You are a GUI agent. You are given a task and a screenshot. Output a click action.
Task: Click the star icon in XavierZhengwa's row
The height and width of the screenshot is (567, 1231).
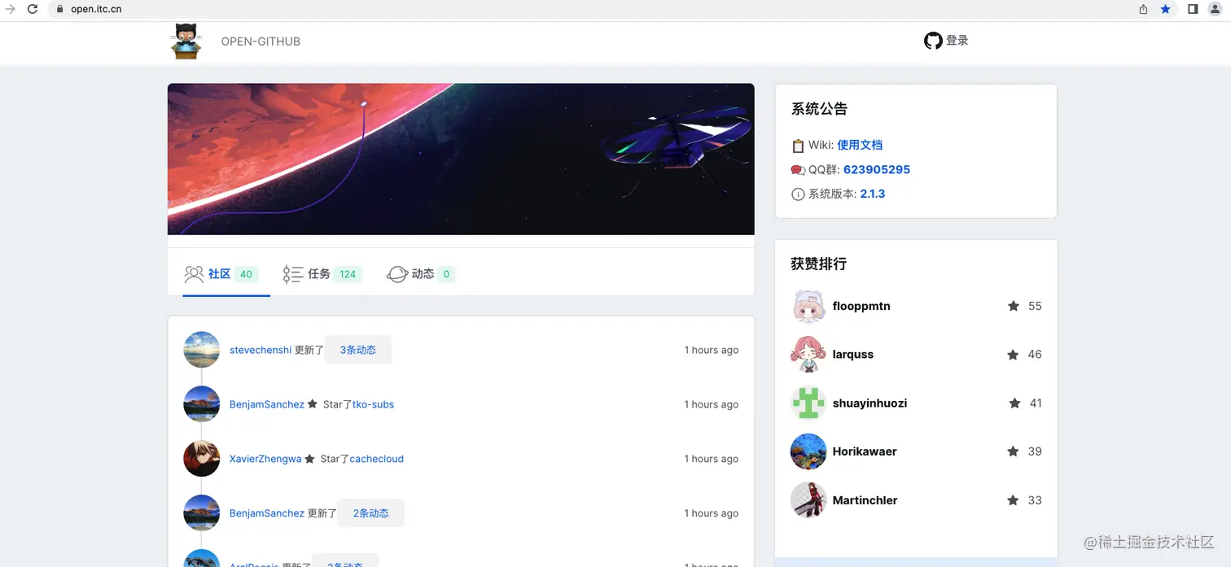click(309, 459)
